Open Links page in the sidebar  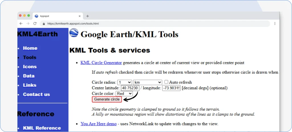[x=30, y=85]
